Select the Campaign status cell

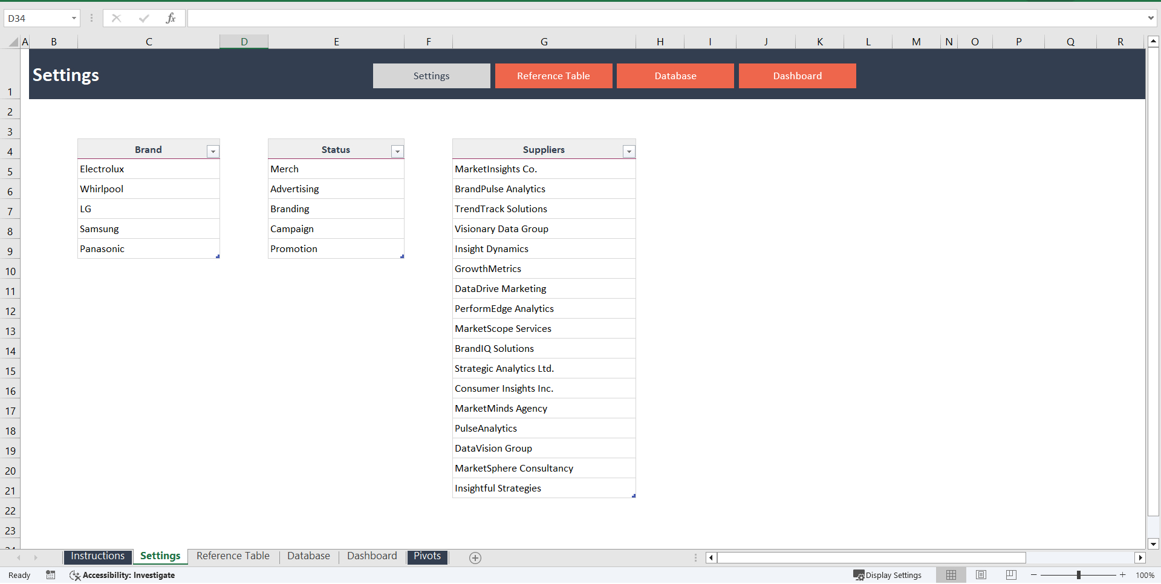336,229
